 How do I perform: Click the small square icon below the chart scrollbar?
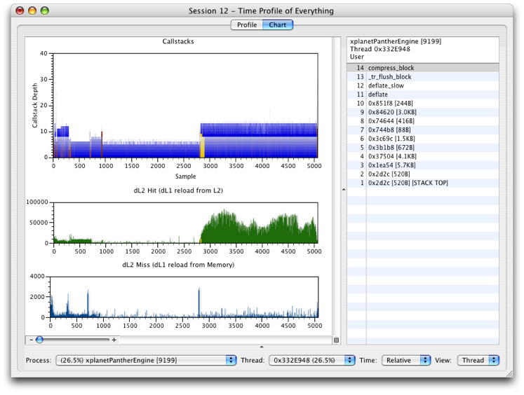(x=336, y=340)
